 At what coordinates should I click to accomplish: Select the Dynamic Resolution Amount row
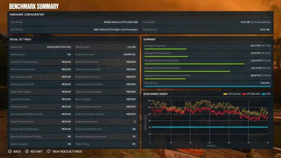(106, 136)
